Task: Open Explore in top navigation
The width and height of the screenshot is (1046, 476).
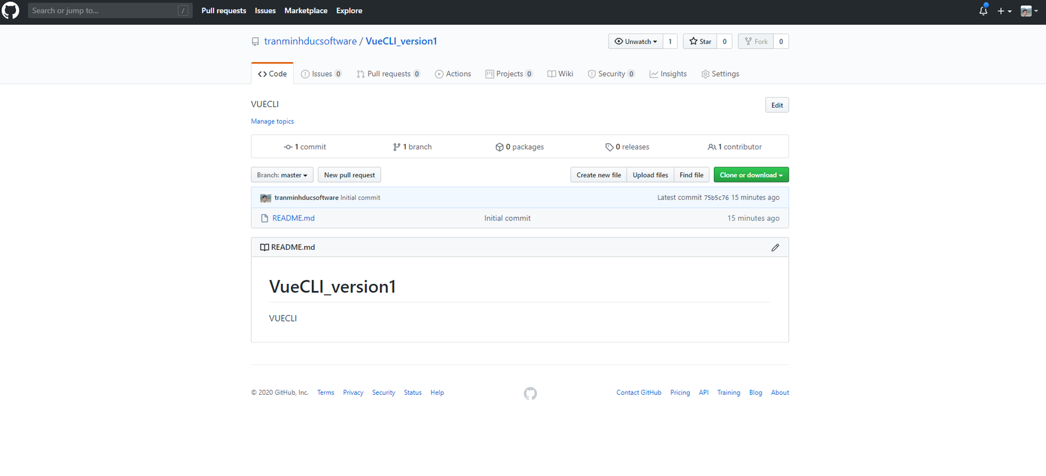Action: tap(349, 11)
